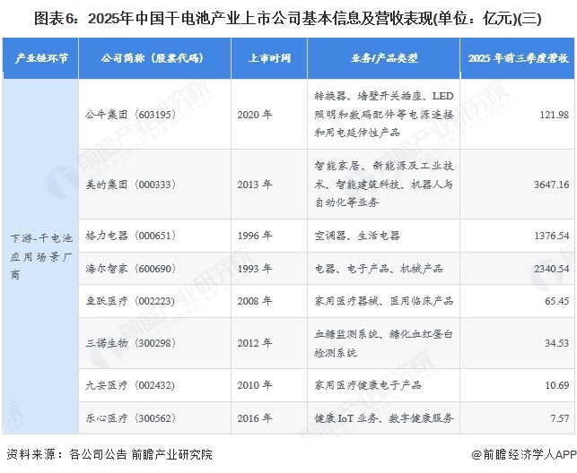Screen dimensions: 577x473
Task: Select the 1996年 listing year cell
Action: [x=255, y=236]
